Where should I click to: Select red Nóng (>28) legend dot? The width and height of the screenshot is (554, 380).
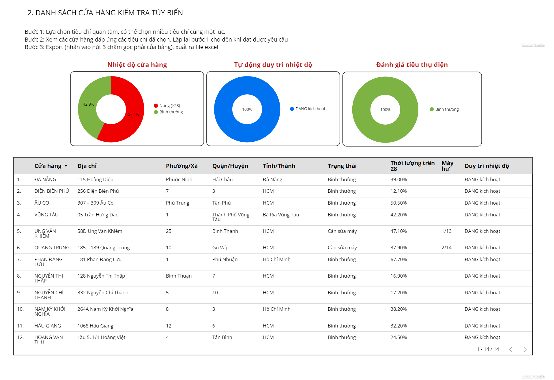(156, 106)
